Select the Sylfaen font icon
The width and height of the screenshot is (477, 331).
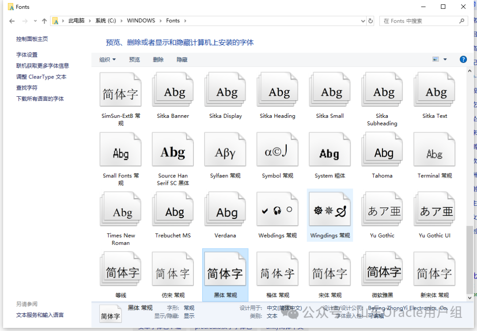tap(225, 149)
